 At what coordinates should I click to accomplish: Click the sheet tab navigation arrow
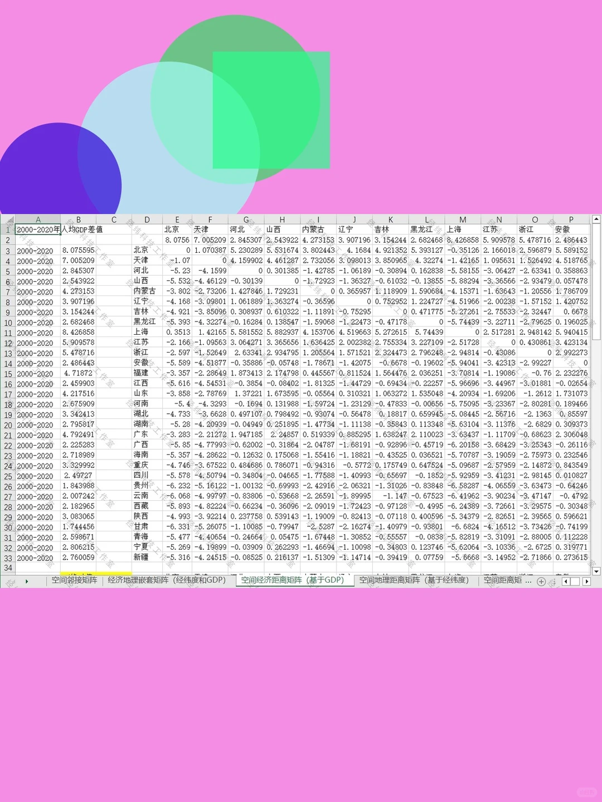26,581
